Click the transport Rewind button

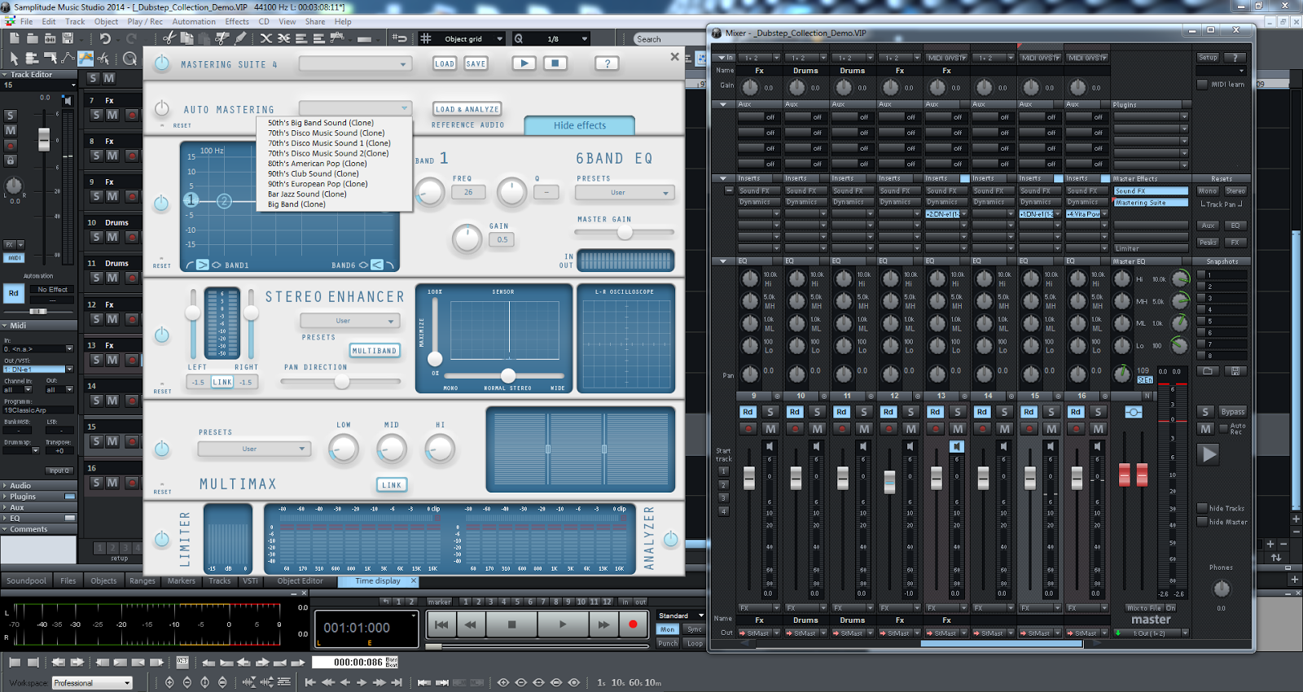470,624
